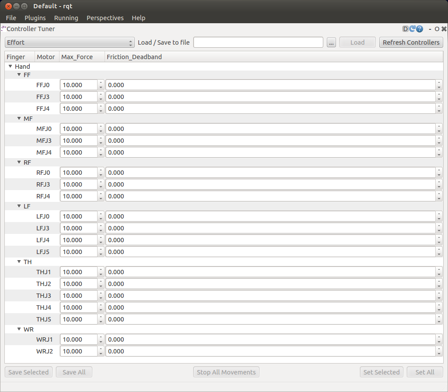Open the Plugins menu
Screen dimensions: 448x392
tap(35, 18)
